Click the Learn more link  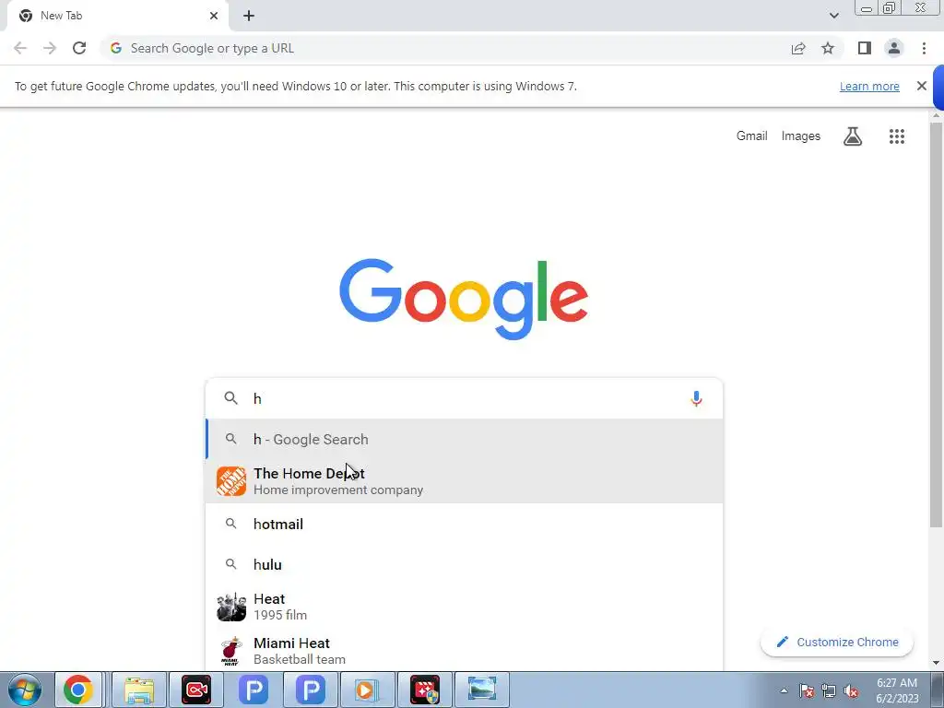[x=869, y=86]
